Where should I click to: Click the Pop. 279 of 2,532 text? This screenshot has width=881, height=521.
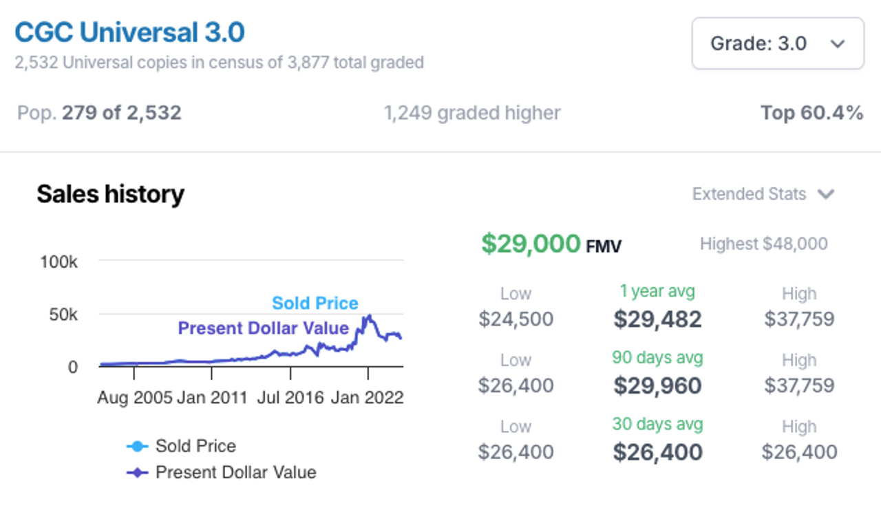99,113
